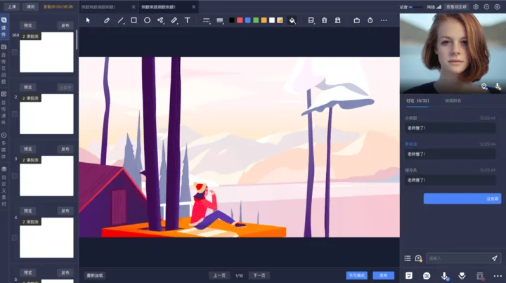This screenshot has width=506, height=283.
Task: Open the dashed line style dropdown
Action: 207,20
